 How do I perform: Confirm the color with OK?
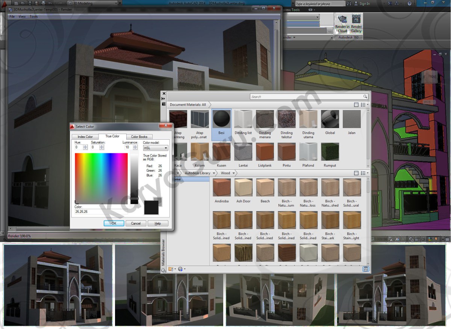pos(114,223)
